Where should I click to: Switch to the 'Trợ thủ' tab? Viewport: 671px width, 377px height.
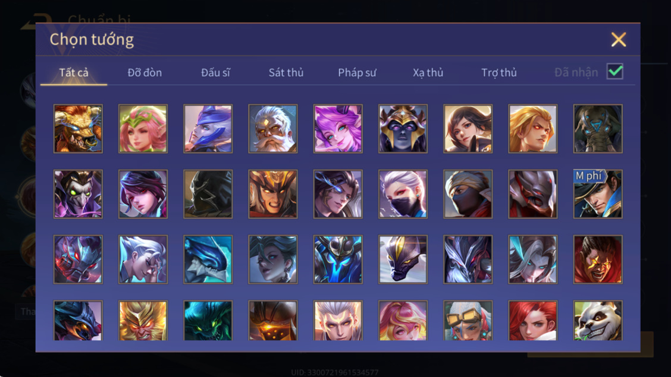pos(499,72)
